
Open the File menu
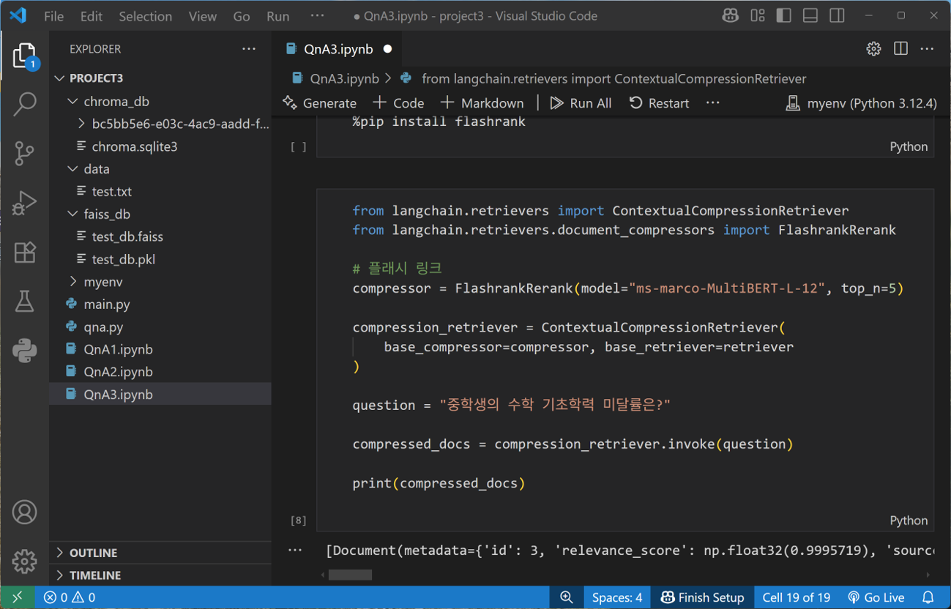53,16
